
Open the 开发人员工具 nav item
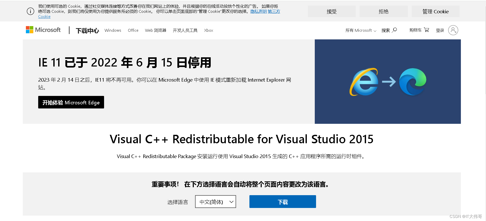coord(185,30)
